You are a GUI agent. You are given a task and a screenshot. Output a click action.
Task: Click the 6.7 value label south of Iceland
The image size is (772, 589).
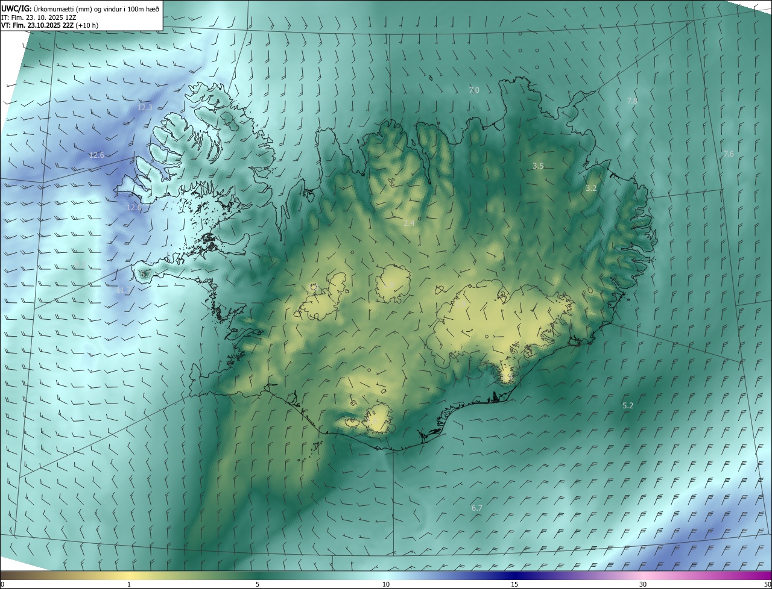pyautogui.click(x=476, y=508)
